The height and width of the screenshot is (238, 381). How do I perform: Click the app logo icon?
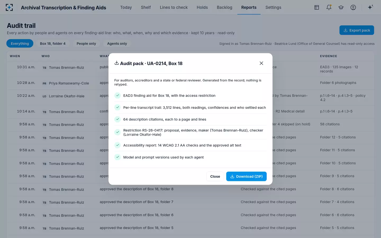click(x=9, y=7)
